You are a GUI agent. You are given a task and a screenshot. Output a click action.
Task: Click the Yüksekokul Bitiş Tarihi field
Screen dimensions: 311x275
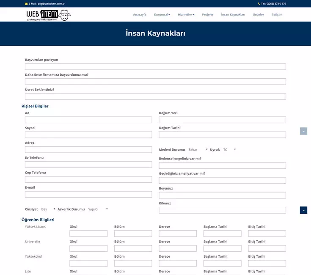(x=267, y=263)
